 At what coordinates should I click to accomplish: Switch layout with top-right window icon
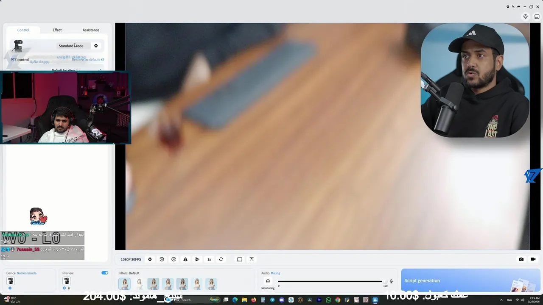coord(537,17)
